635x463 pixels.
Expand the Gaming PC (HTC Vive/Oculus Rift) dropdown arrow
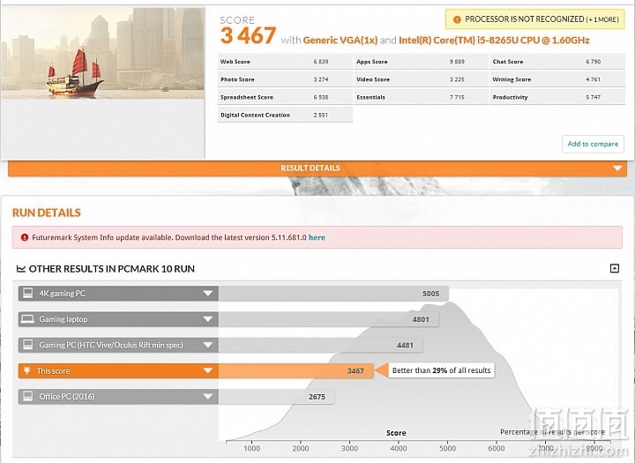coord(208,345)
